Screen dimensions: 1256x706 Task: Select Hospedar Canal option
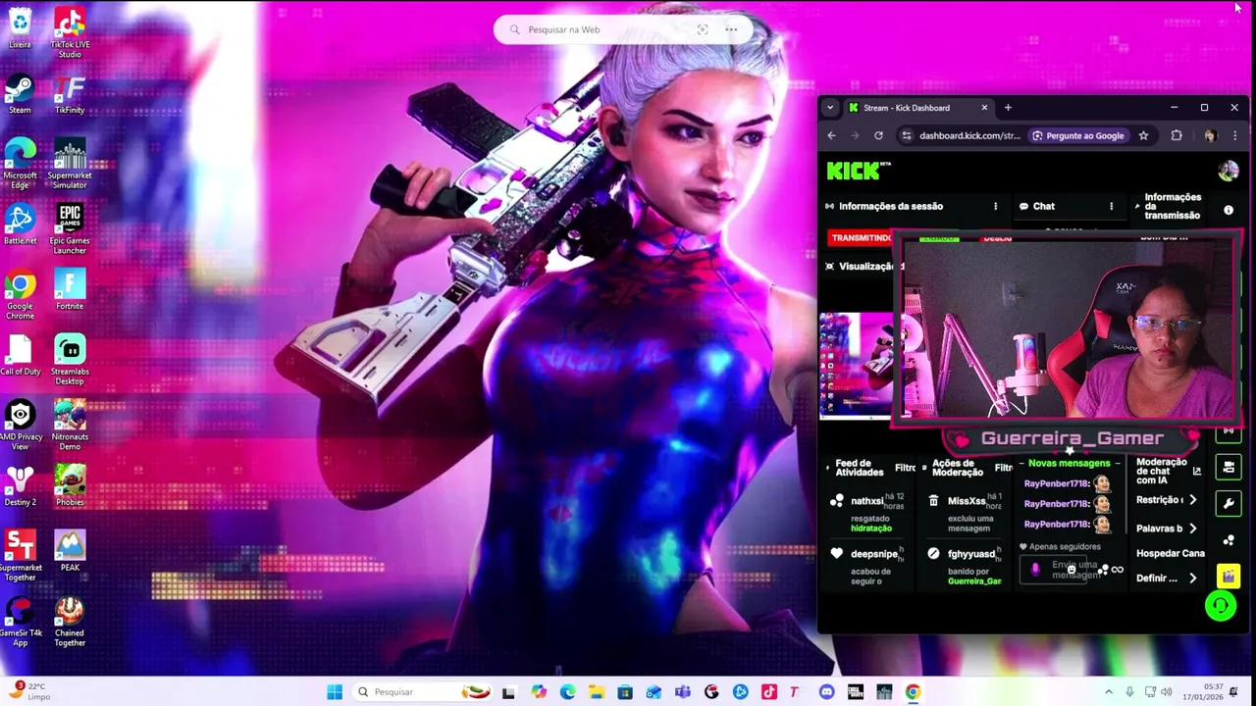point(1170,554)
